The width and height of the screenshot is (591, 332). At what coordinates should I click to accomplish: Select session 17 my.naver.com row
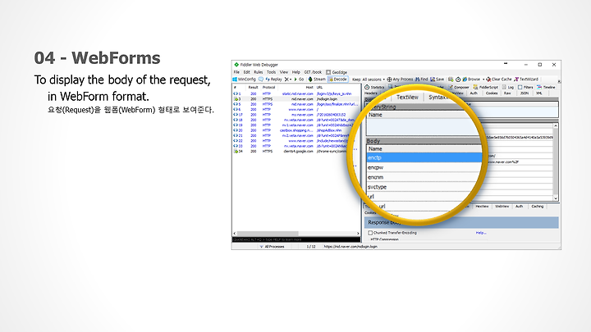tap(296, 115)
